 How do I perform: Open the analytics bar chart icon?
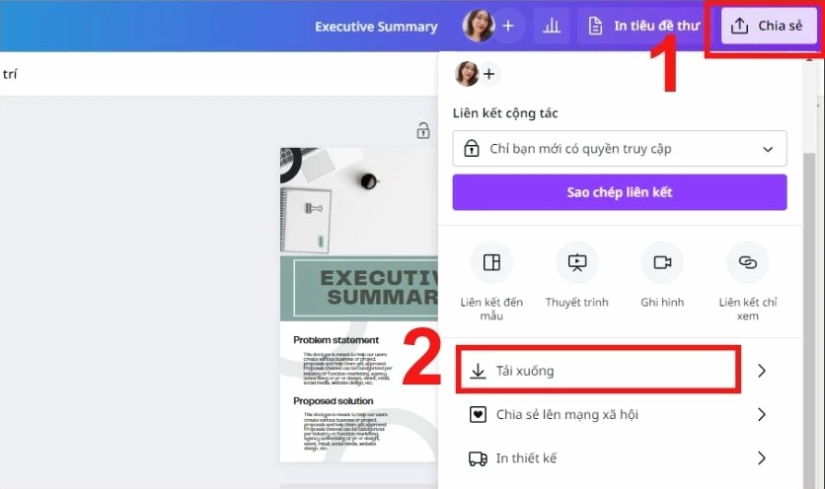pos(552,27)
